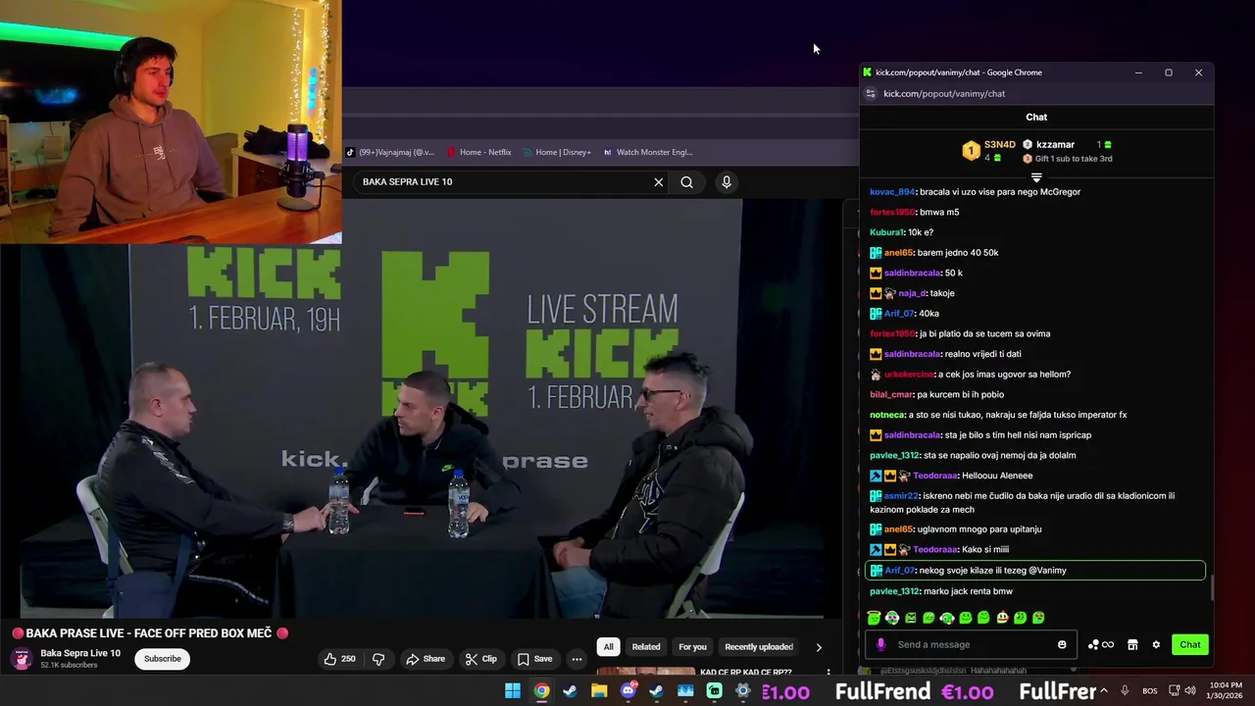Pick the red-hat Kick emote
Screen dimensions: 1255x706
(x=1002, y=618)
